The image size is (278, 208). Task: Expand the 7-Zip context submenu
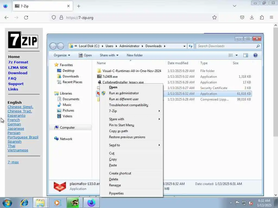131,111
